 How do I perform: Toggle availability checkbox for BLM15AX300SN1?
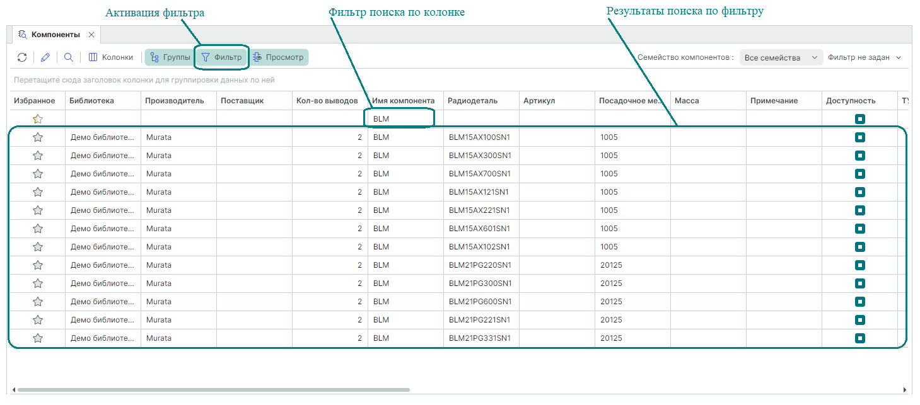pyautogui.click(x=860, y=156)
